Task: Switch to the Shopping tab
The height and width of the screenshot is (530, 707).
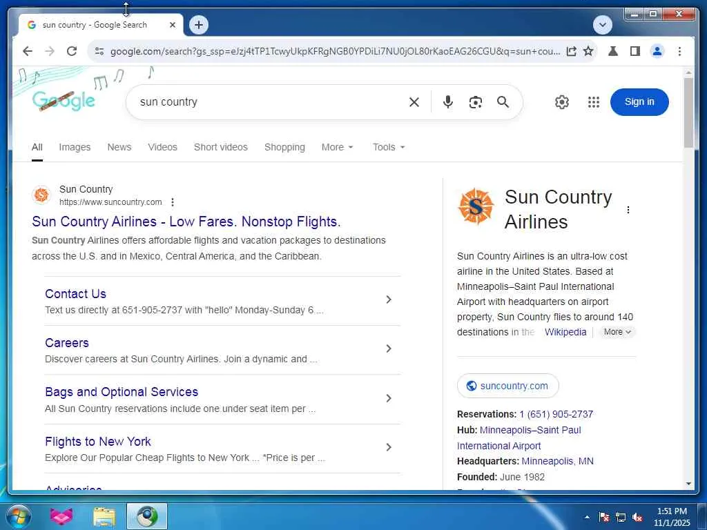Action: (284, 148)
